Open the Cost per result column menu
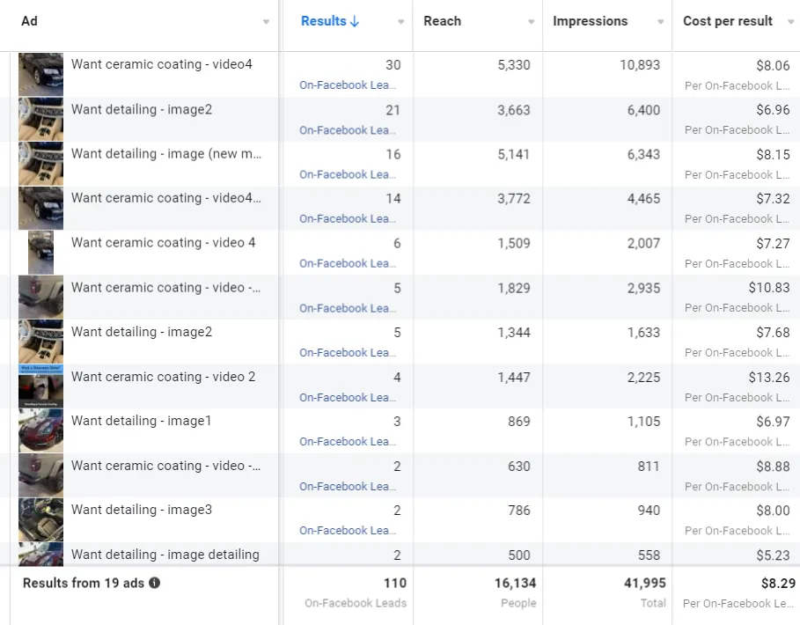This screenshot has width=800, height=625. point(790,22)
